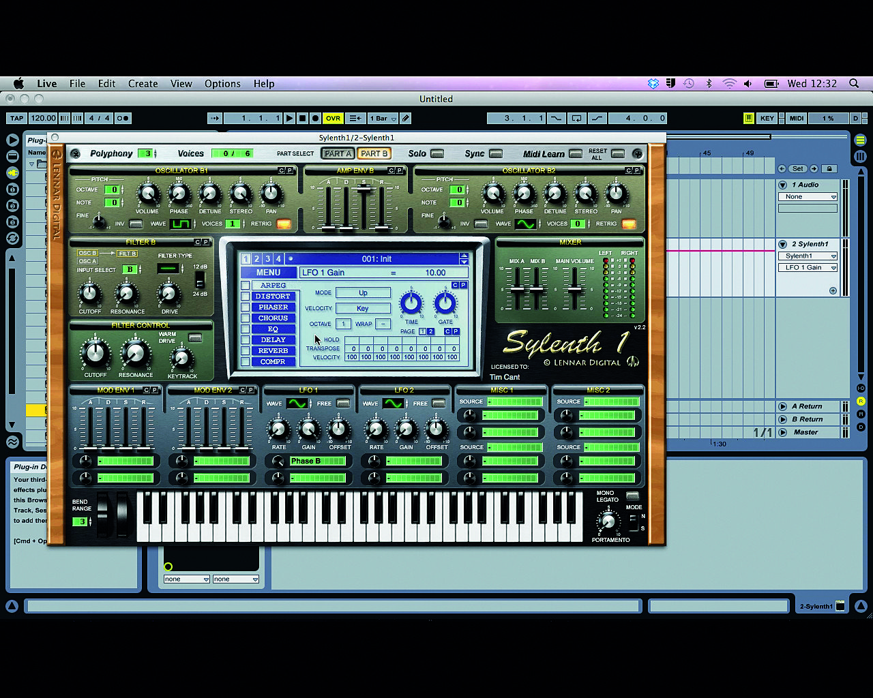Select PART A in Sylenth1
Viewport: 873px width, 698px height.
point(338,153)
